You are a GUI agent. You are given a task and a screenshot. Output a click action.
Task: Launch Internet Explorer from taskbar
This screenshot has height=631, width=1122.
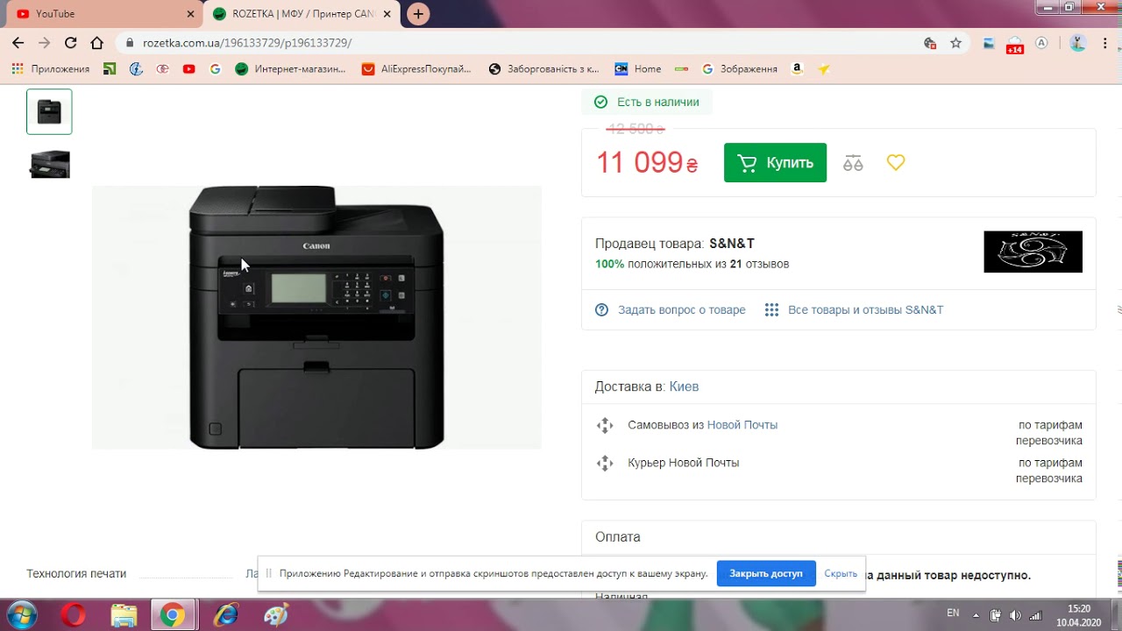coord(226,615)
